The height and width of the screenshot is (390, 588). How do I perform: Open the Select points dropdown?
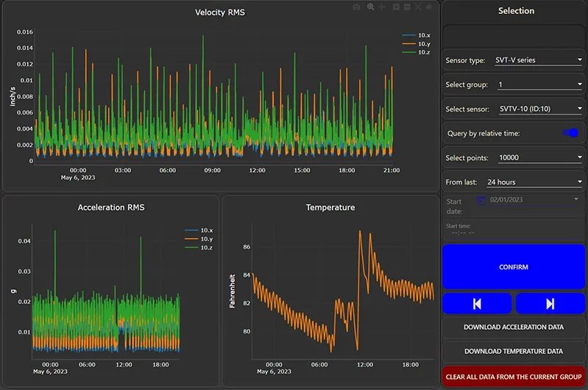(x=540, y=158)
